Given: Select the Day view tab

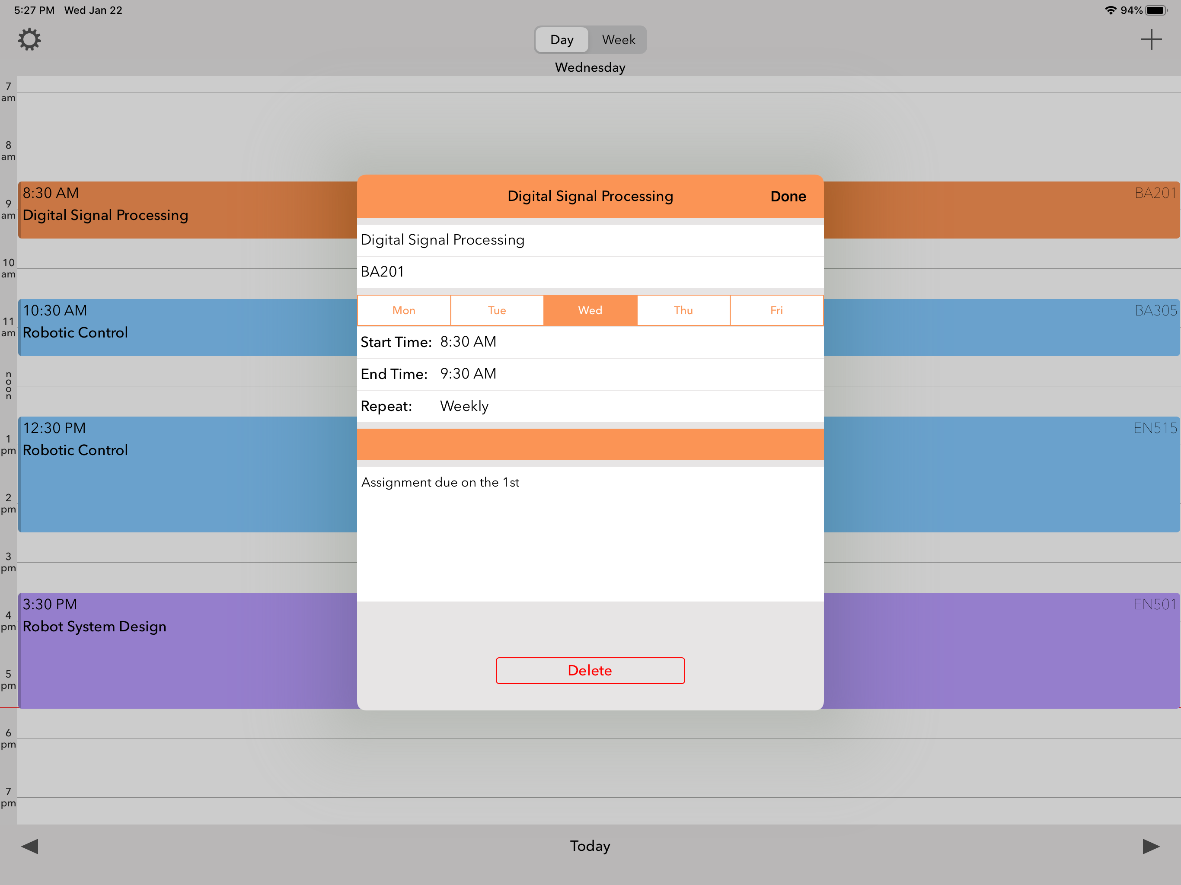Looking at the screenshot, I should click(x=562, y=39).
